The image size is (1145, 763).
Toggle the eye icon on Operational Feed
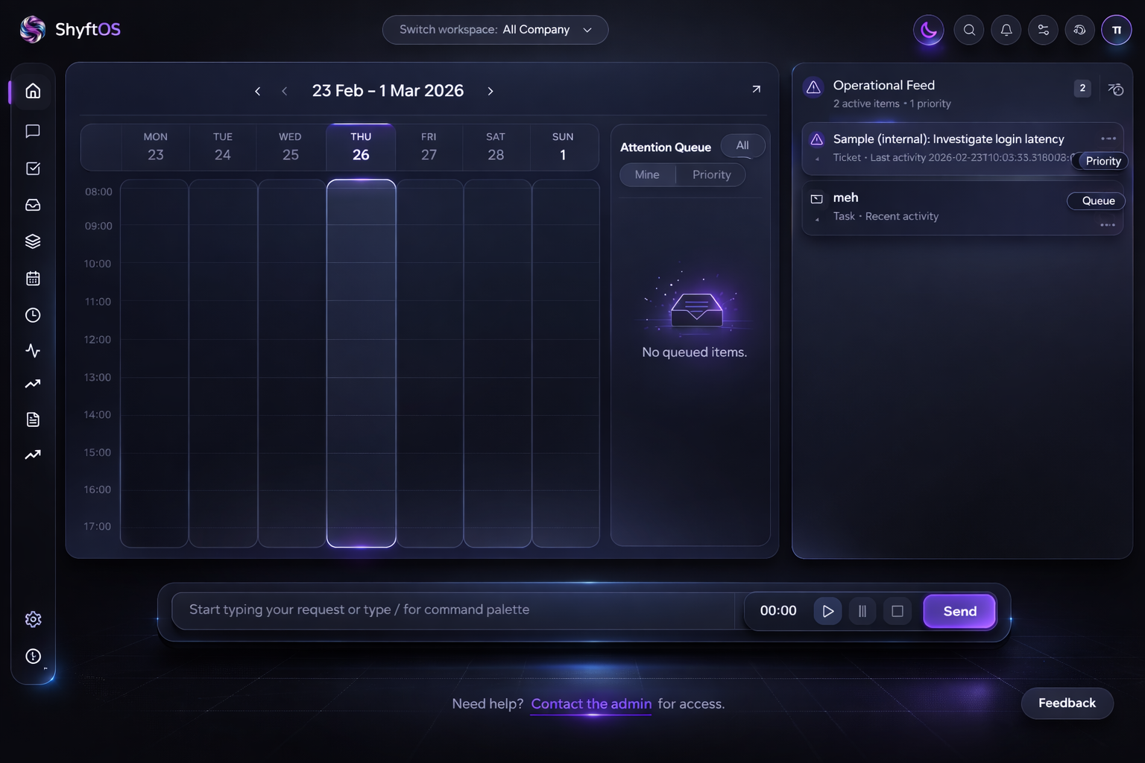coord(1115,88)
